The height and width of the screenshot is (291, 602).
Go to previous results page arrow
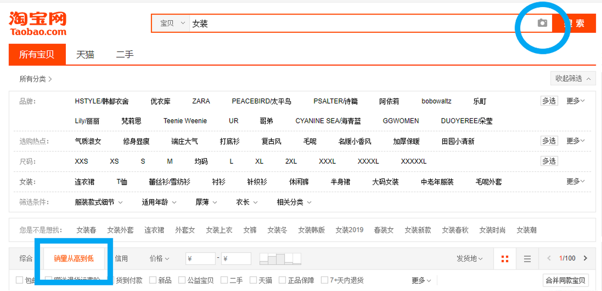point(549,258)
